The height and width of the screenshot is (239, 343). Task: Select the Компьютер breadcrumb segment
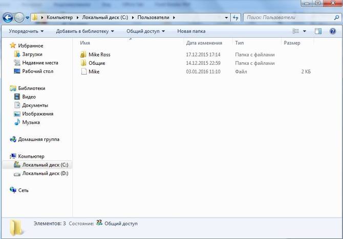coord(59,17)
